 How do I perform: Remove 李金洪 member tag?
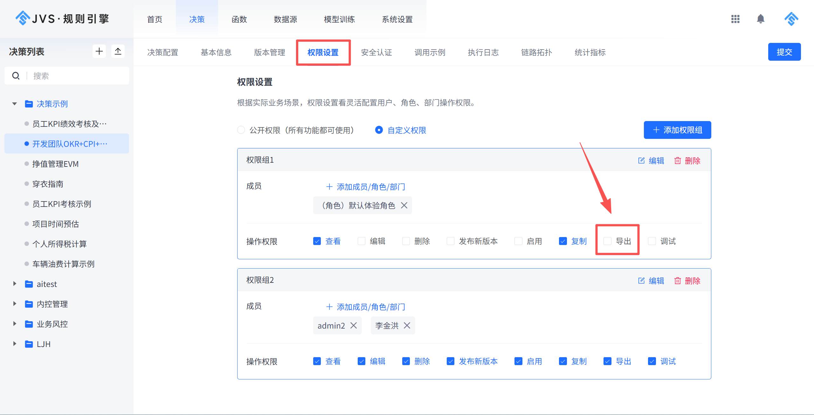point(407,325)
